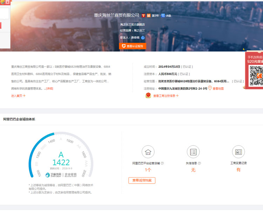The height and width of the screenshot is (211, 263).
Task: Click the 1个 store count link
Action: click(x=148, y=170)
